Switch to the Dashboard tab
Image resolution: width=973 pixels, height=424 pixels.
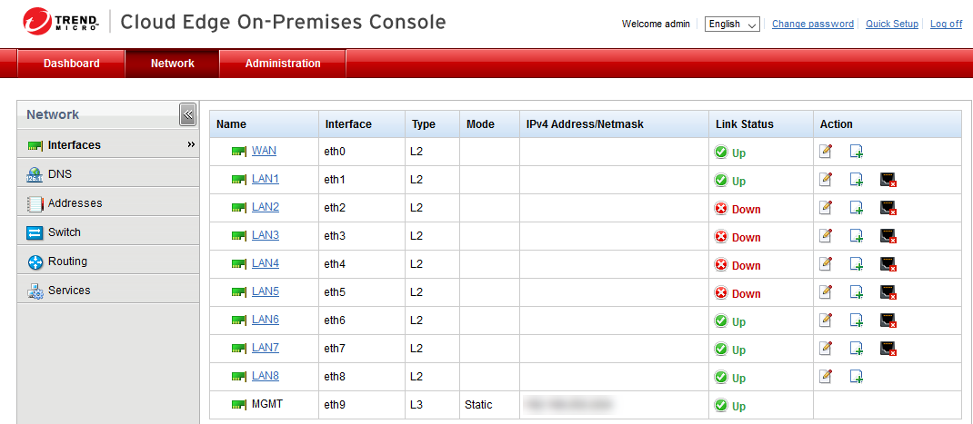pyautogui.click(x=71, y=64)
